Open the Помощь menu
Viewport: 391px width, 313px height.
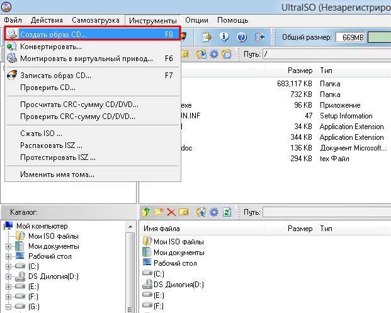[x=232, y=20]
